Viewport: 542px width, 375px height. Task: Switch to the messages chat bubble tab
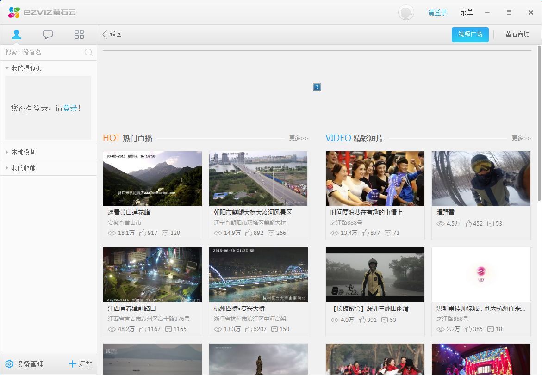(x=48, y=34)
